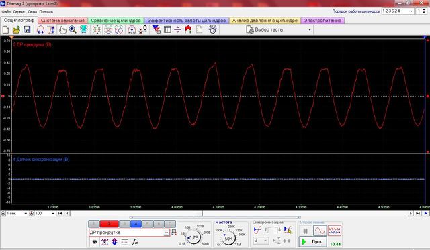Viewport: 430px width, 250px height.
Task: Toggle channel 4 blue button
Action: (136, 223)
